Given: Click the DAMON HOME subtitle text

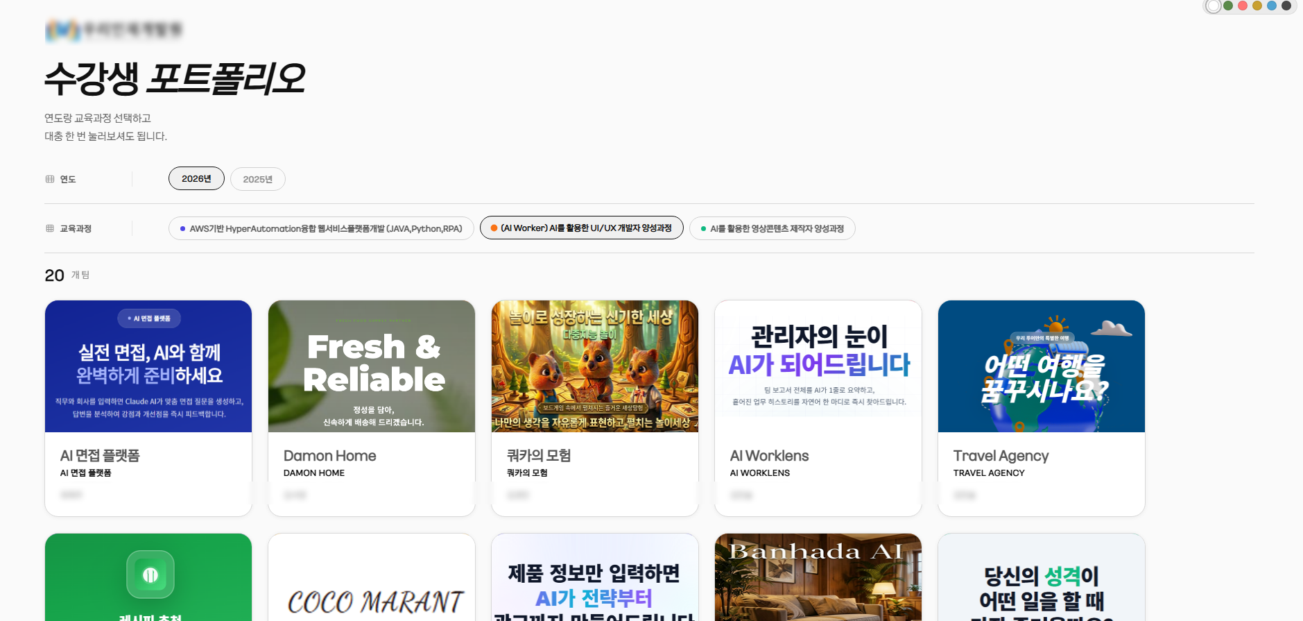Looking at the screenshot, I should [314, 473].
